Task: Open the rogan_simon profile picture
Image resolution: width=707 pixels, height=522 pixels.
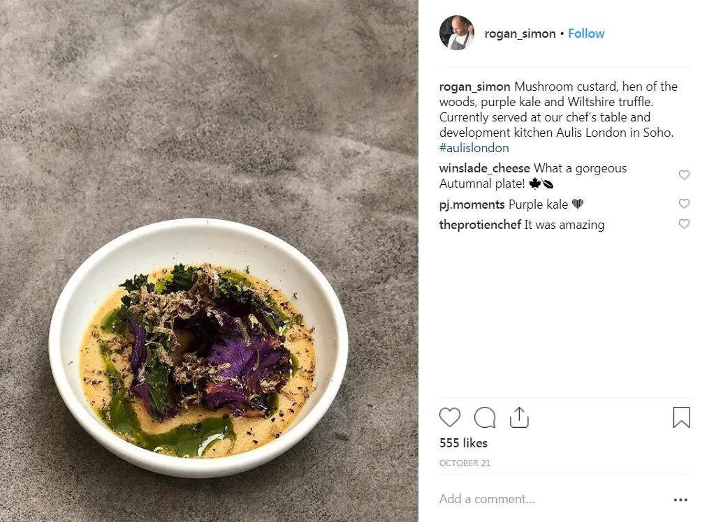Action: (x=457, y=33)
